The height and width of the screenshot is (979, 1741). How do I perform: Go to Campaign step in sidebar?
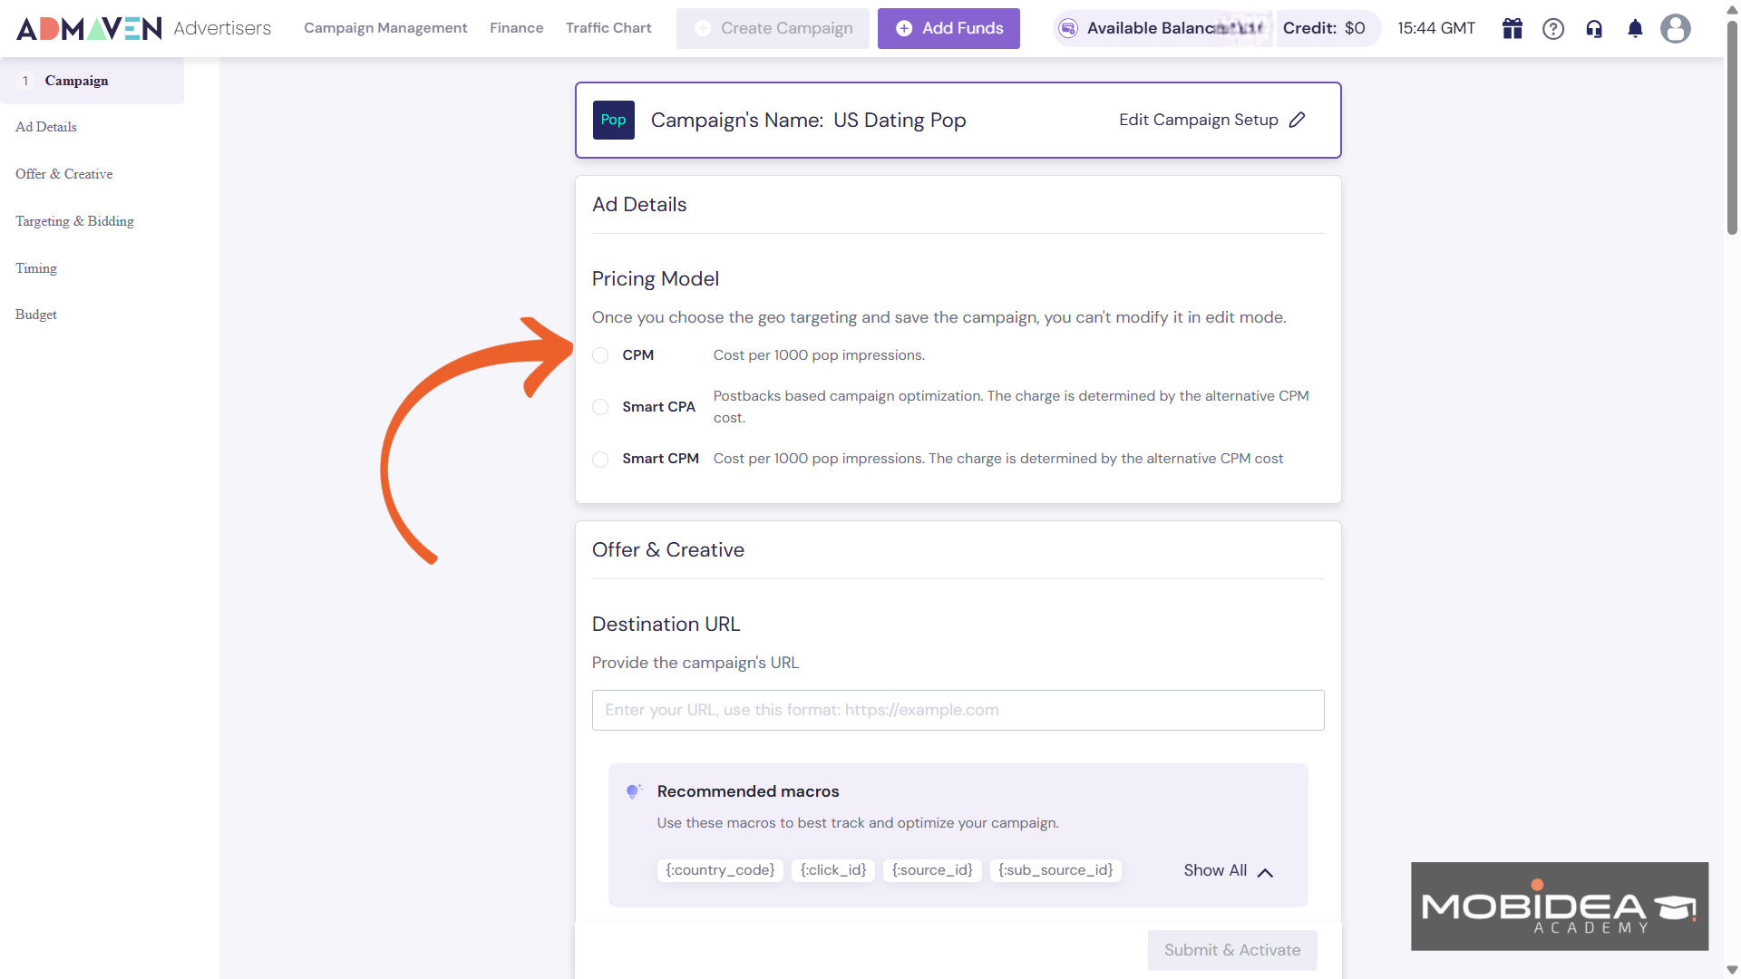(92, 81)
